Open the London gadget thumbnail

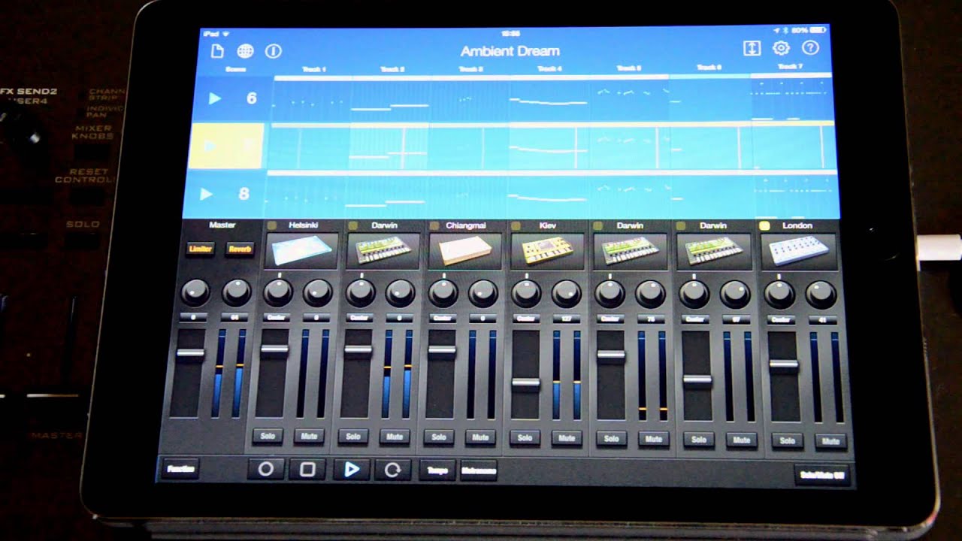click(798, 252)
